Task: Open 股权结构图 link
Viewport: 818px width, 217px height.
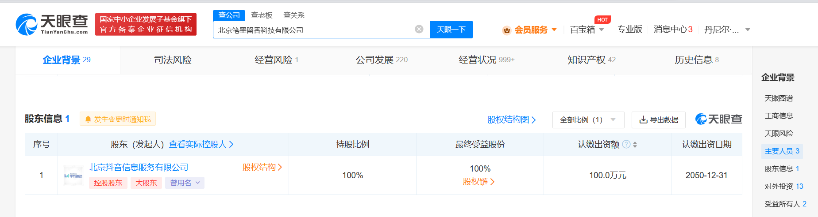Action: (512, 120)
